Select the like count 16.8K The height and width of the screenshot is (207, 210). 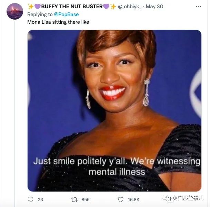(134, 200)
